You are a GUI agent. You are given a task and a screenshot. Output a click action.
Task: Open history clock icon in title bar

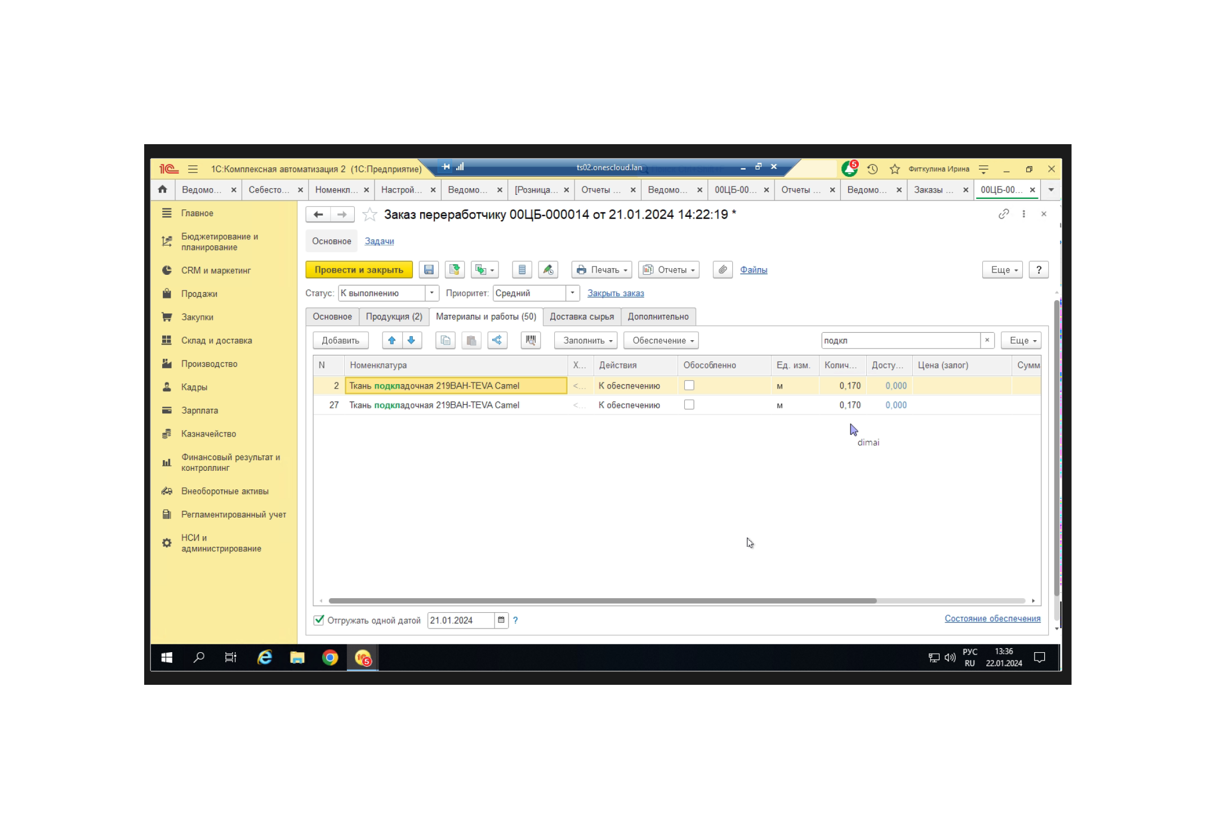click(x=872, y=169)
